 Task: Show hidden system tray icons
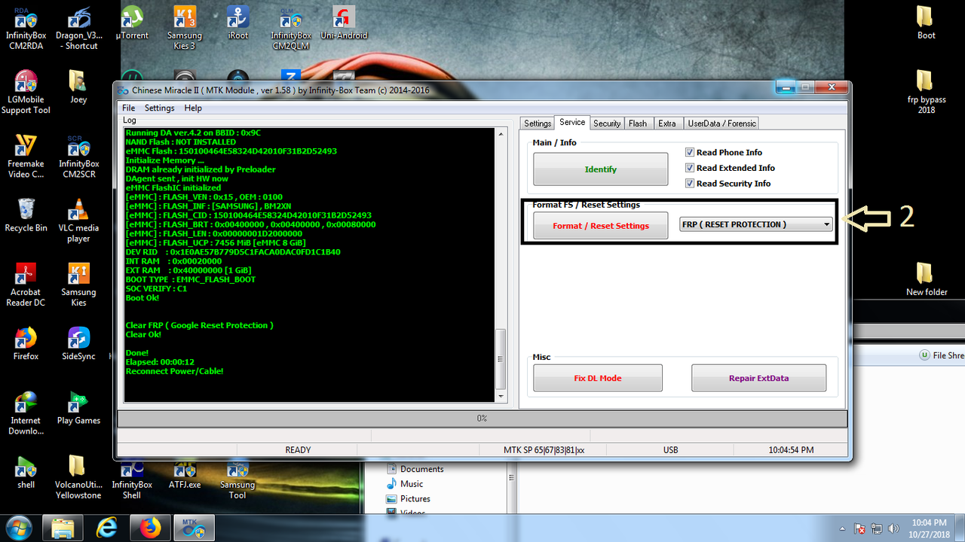(x=843, y=528)
